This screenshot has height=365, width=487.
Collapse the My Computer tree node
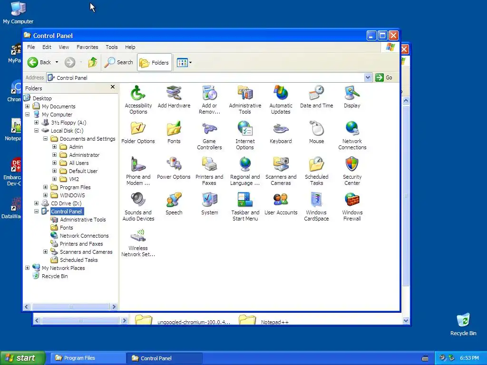coord(27,114)
